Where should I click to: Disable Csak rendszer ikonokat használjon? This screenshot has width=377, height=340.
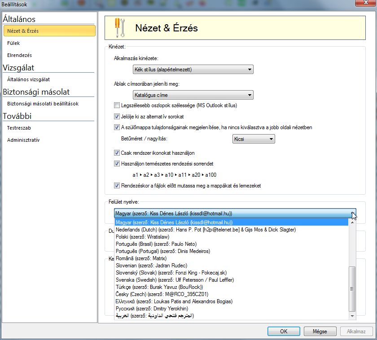point(117,153)
